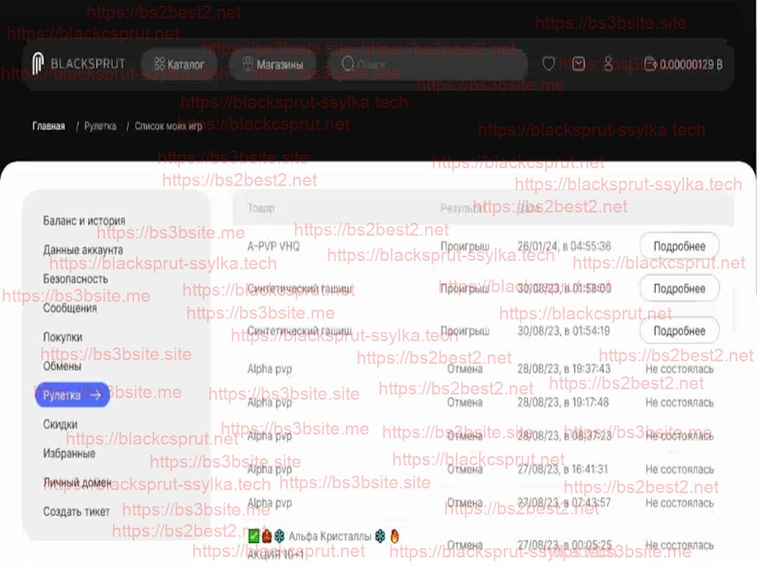Click Проигрыш result in A-PVP VHQ row
This screenshot has height=567, width=757.
(x=465, y=246)
